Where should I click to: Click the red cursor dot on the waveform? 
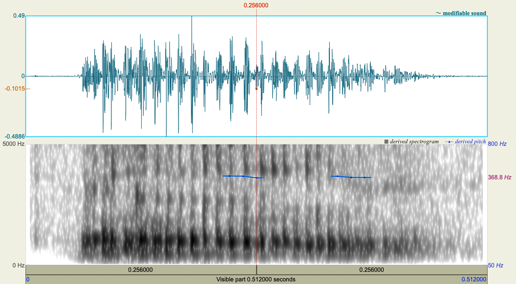257,88
